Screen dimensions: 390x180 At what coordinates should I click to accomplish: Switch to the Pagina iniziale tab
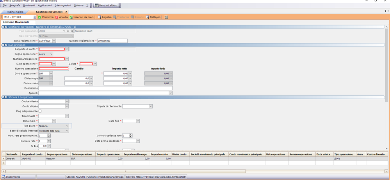pyautogui.click(x=15, y=12)
